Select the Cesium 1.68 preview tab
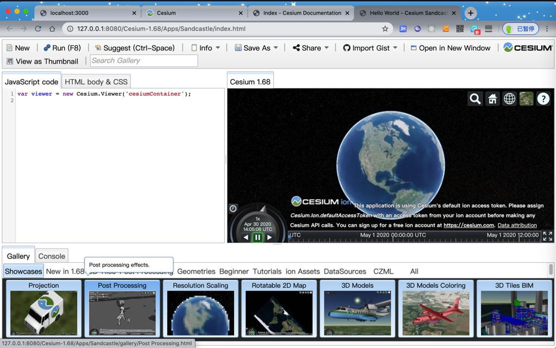The image size is (556, 348). [250, 82]
